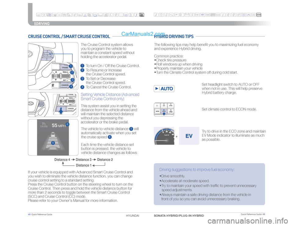Click the ECON button on climate control panel image
Image resolution: width=293 pixels, height=226 pixels.
click(x=164, y=111)
